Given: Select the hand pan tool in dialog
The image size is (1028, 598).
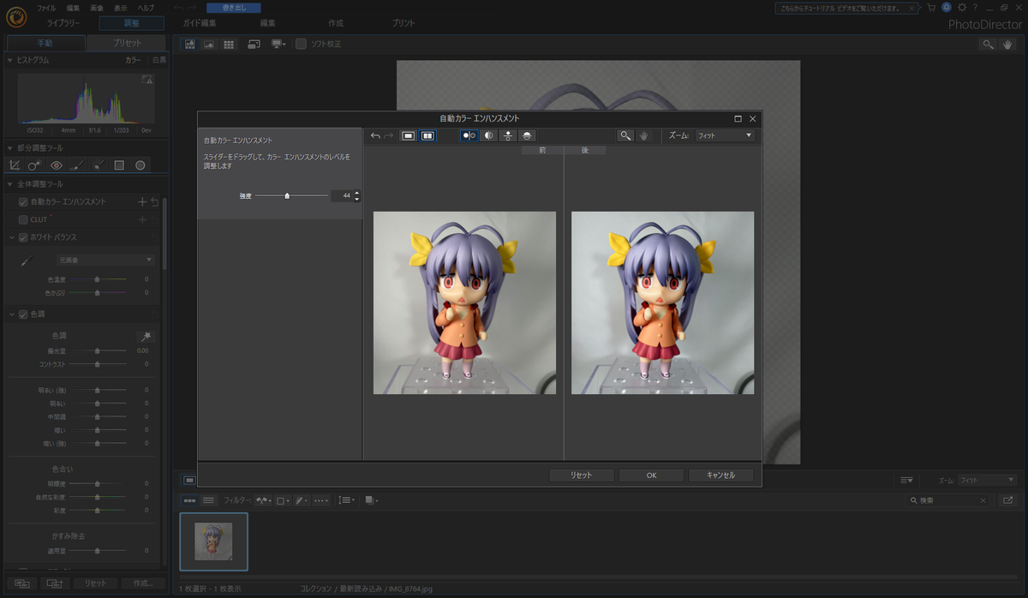Looking at the screenshot, I should 644,135.
